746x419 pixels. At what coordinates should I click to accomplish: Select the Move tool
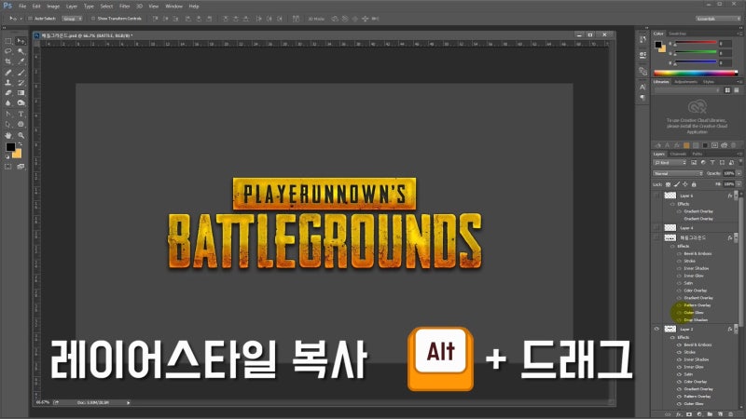[x=21, y=41]
